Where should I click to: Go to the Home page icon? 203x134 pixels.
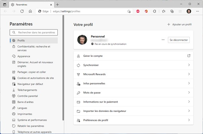(30, 11)
